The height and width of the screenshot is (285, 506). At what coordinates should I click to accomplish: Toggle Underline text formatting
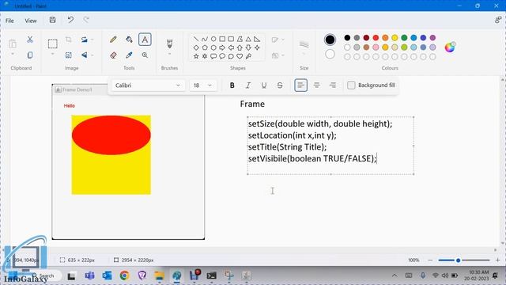click(263, 85)
